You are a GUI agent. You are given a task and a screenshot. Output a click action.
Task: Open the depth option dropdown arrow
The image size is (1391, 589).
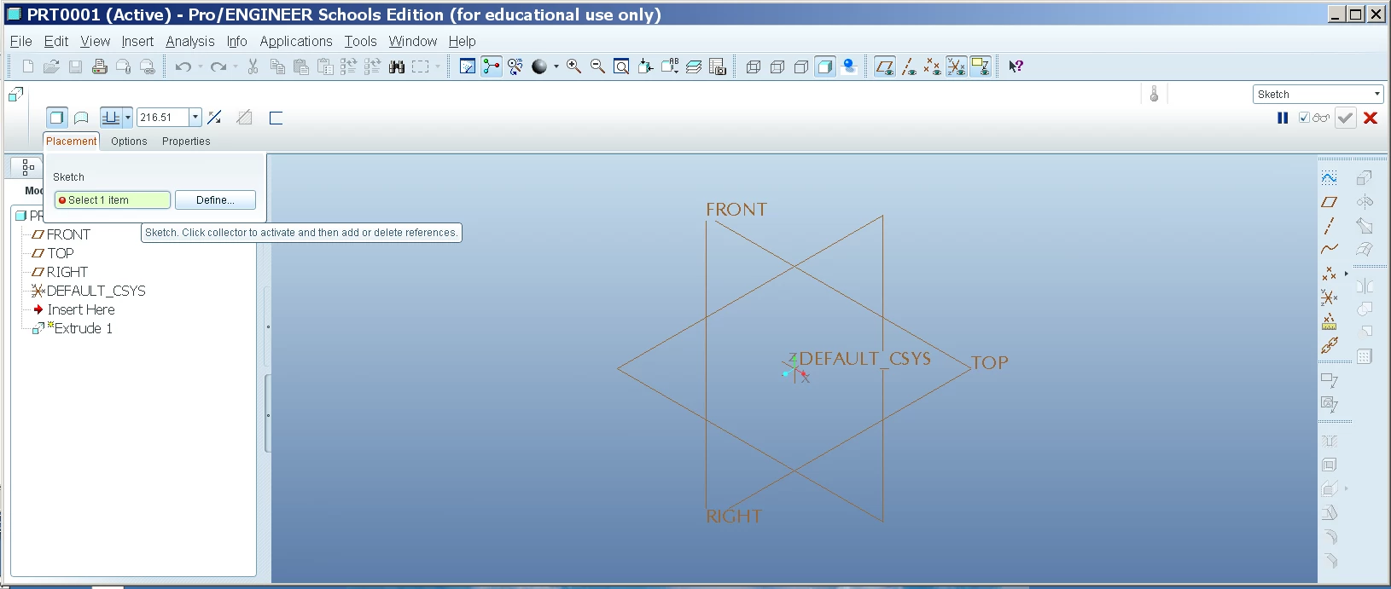128,118
